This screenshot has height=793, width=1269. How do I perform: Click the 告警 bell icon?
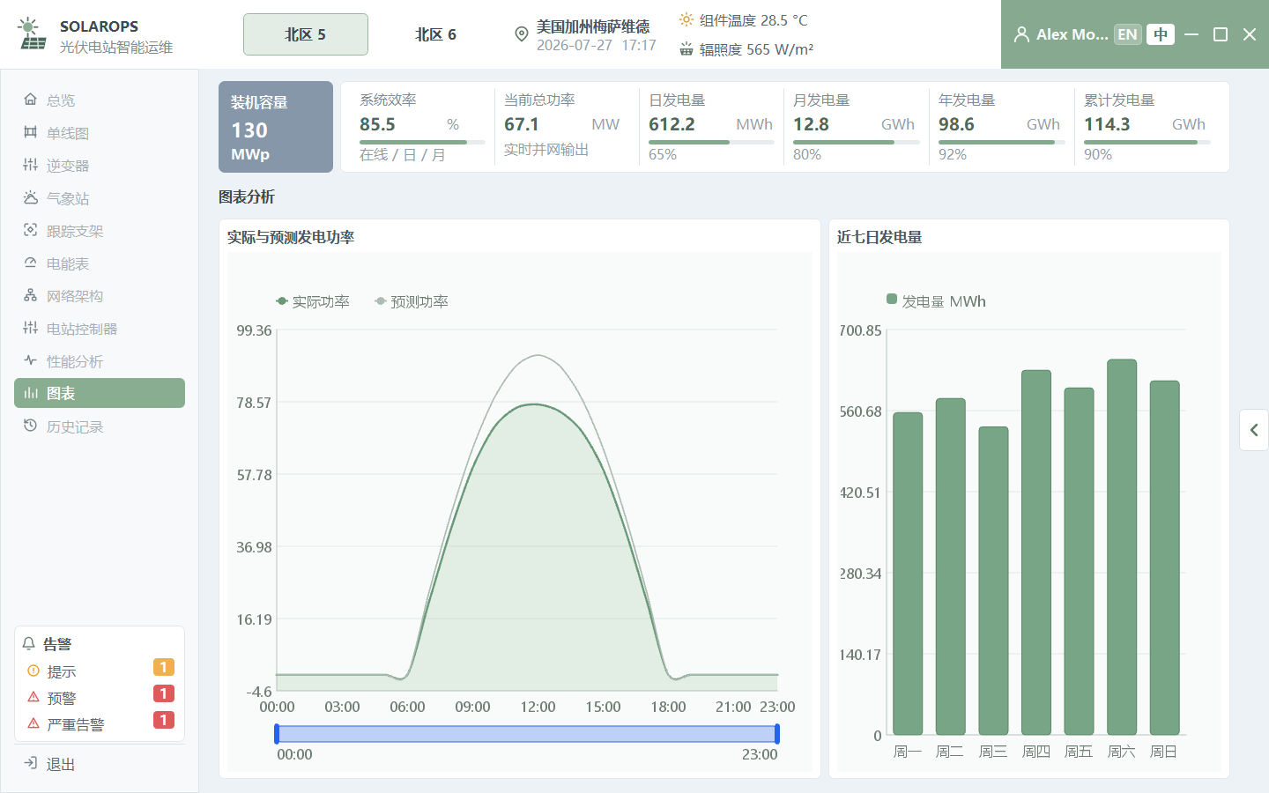coord(29,643)
